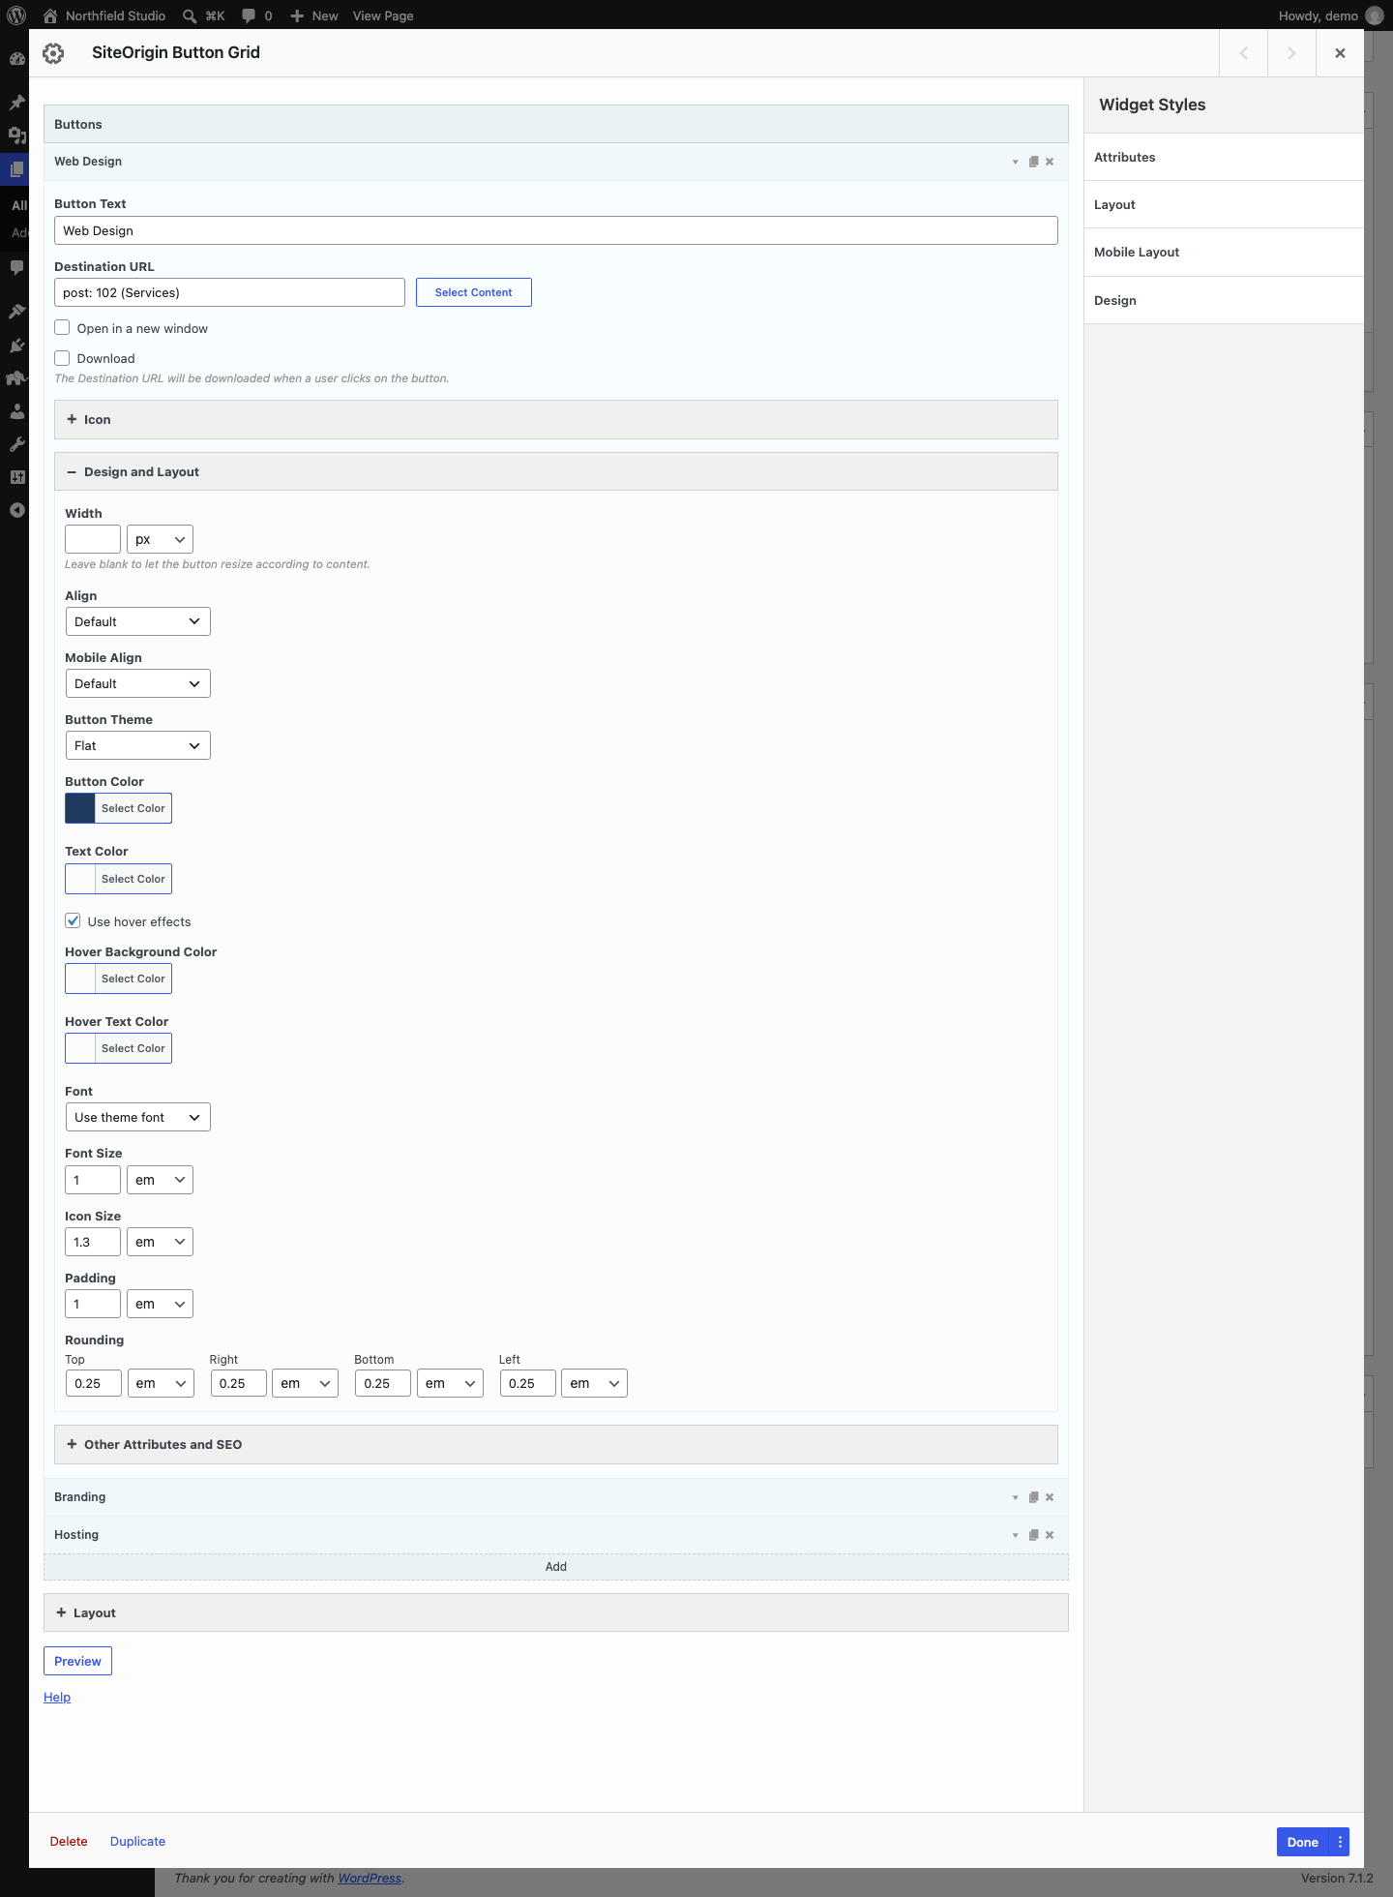Click the Delete link at bottom

tap(69, 1841)
